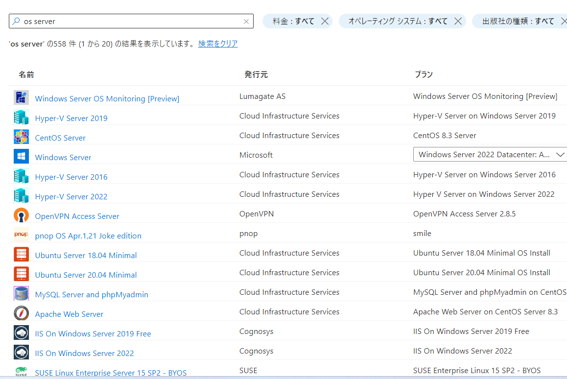
Task: Click the Microsoft publisher cell
Action: [x=256, y=155]
